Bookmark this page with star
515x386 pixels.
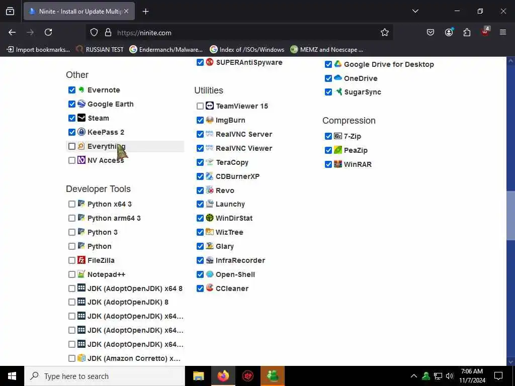click(385, 32)
